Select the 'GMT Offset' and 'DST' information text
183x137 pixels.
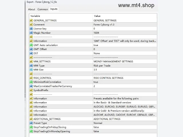coord(125,41)
